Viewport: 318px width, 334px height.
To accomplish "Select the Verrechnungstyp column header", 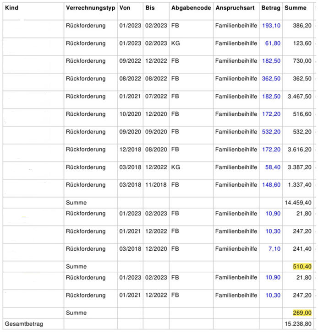I will click(x=89, y=8).
